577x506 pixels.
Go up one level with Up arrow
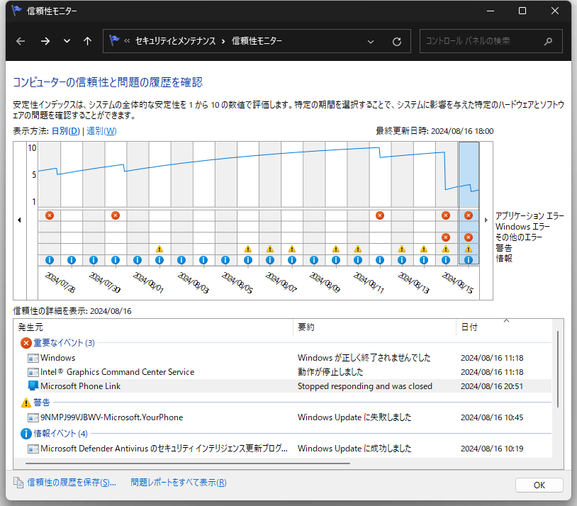click(x=87, y=41)
